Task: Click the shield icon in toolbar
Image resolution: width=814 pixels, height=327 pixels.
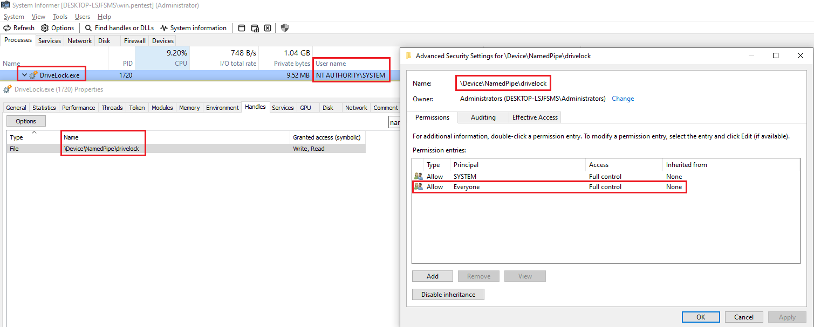Action: coord(285,28)
